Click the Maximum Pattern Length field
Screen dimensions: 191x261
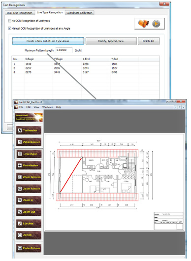(64, 50)
